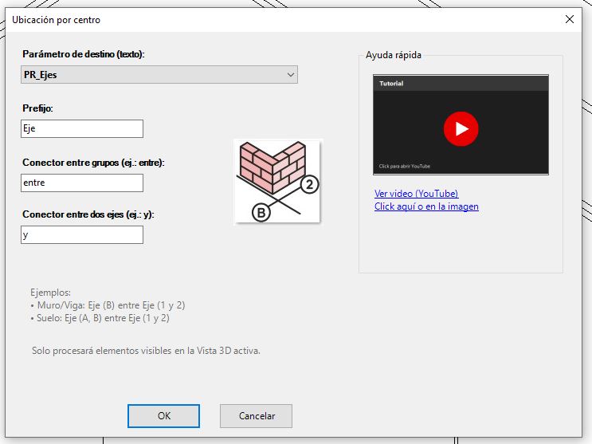Screen dimensions: 592x444
Task: Click the 'Ayuda rápida' group label
Action: coord(394,55)
